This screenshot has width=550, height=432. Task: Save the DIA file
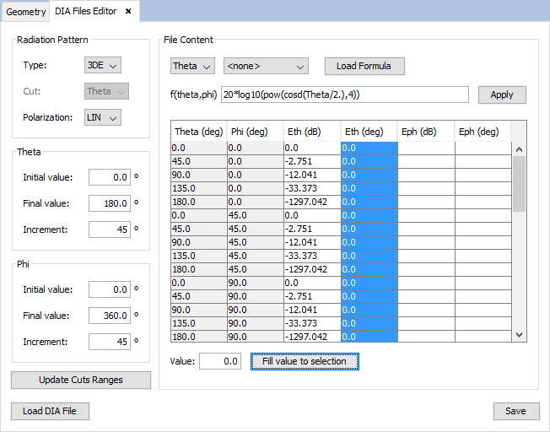(x=515, y=411)
